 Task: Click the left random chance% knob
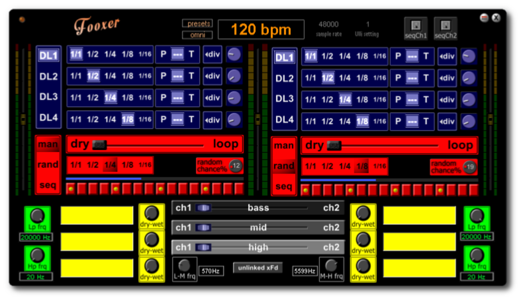point(235,166)
